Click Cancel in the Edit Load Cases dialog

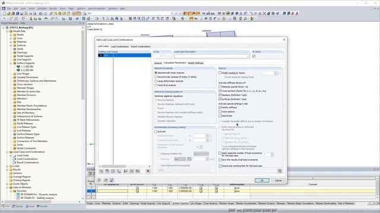click(278, 180)
